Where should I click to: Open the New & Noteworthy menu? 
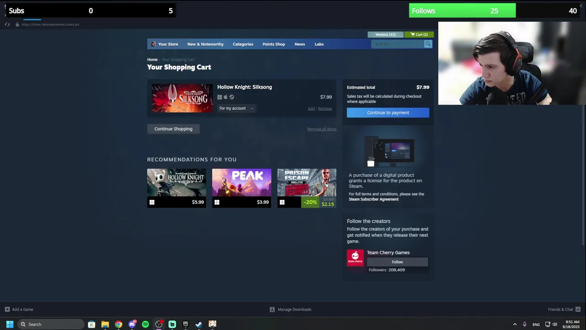tap(205, 44)
